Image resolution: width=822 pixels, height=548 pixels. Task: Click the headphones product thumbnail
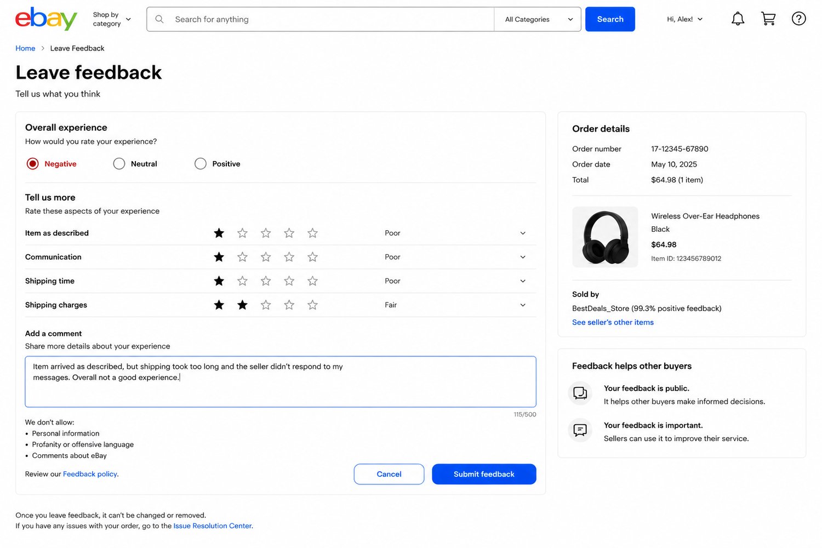point(605,237)
